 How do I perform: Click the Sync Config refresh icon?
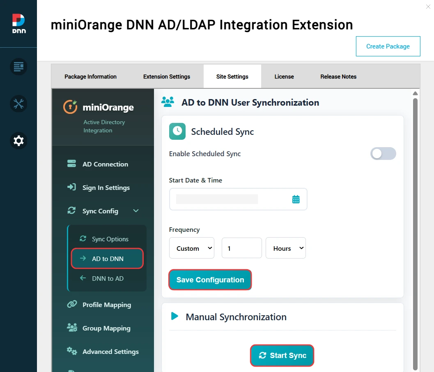tap(71, 210)
